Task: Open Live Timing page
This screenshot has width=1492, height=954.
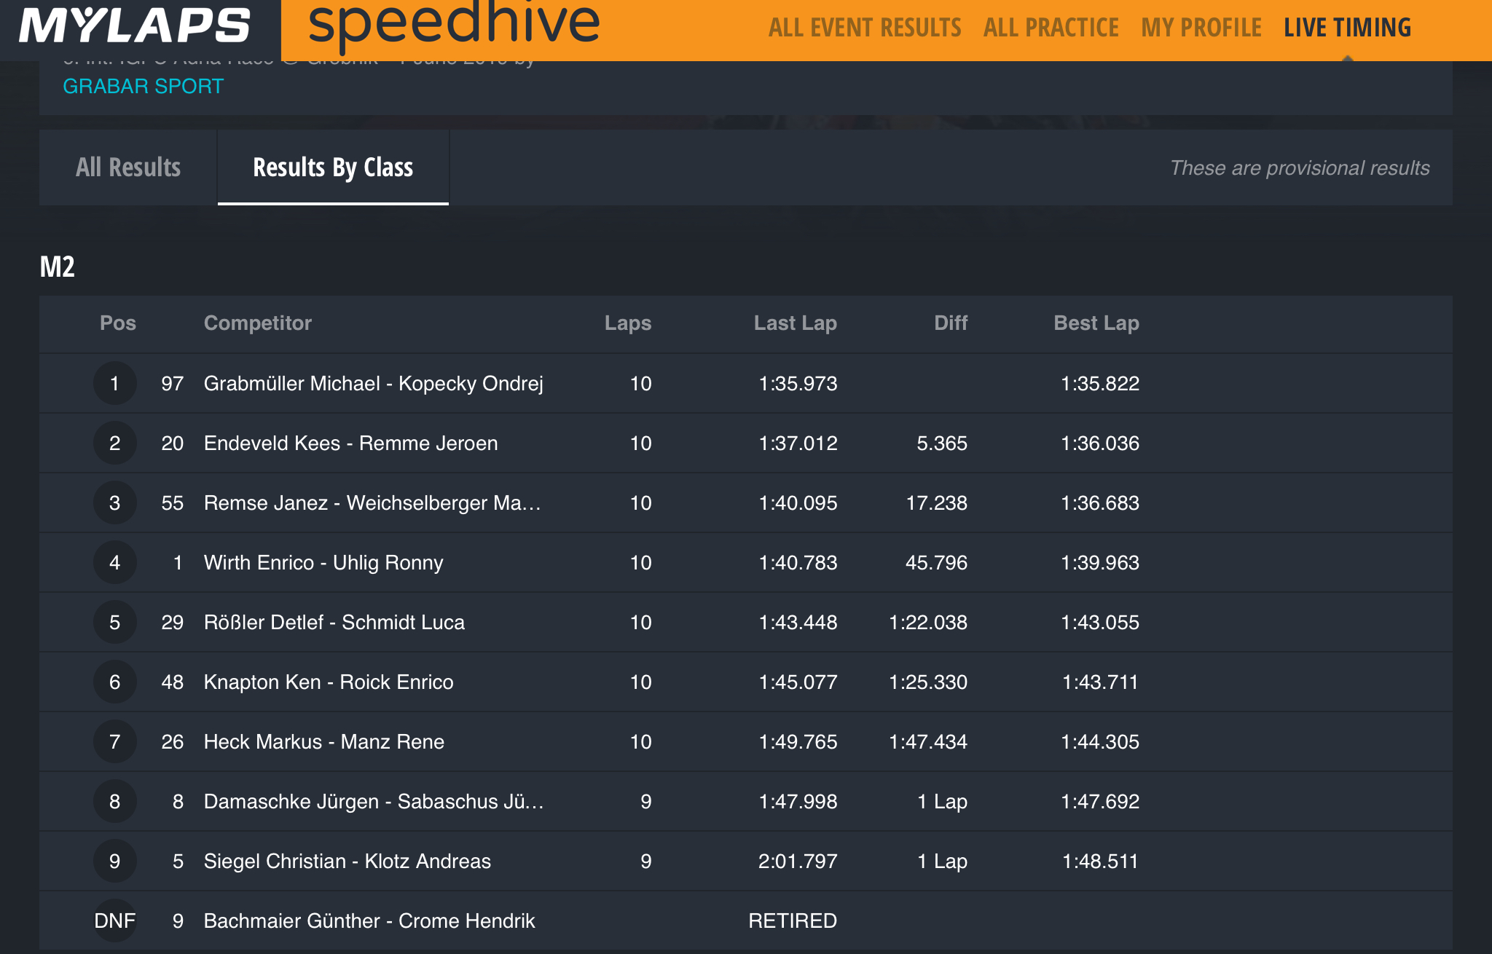Action: tap(1347, 28)
